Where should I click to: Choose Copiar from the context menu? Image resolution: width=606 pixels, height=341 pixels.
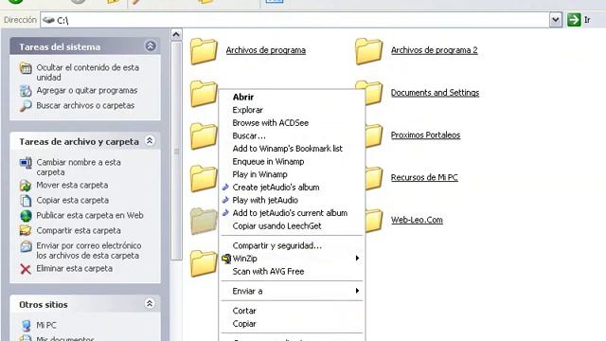pyautogui.click(x=293, y=324)
